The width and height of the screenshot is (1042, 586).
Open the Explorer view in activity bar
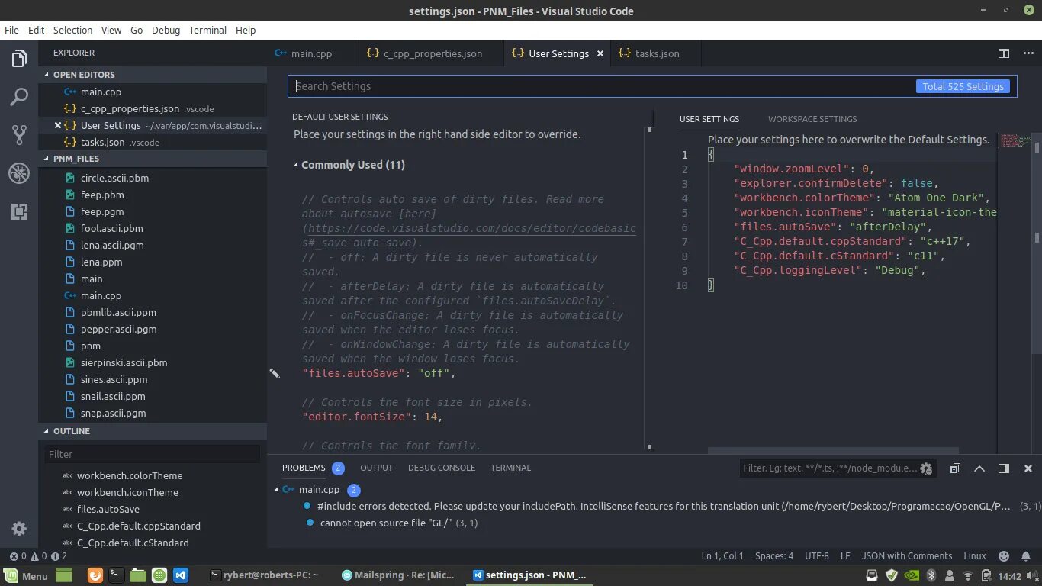[19, 59]
